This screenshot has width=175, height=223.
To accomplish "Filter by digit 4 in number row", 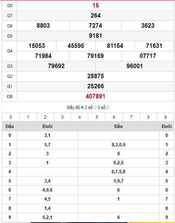I will click(80, 117).
